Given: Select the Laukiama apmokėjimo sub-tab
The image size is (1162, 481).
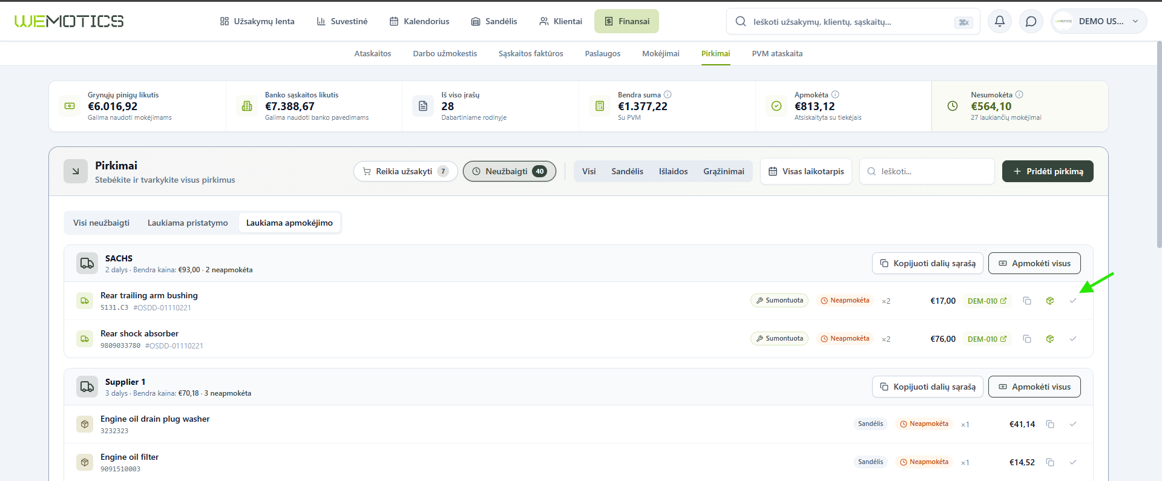Looking at the screenshot, I should pos(289,223).
